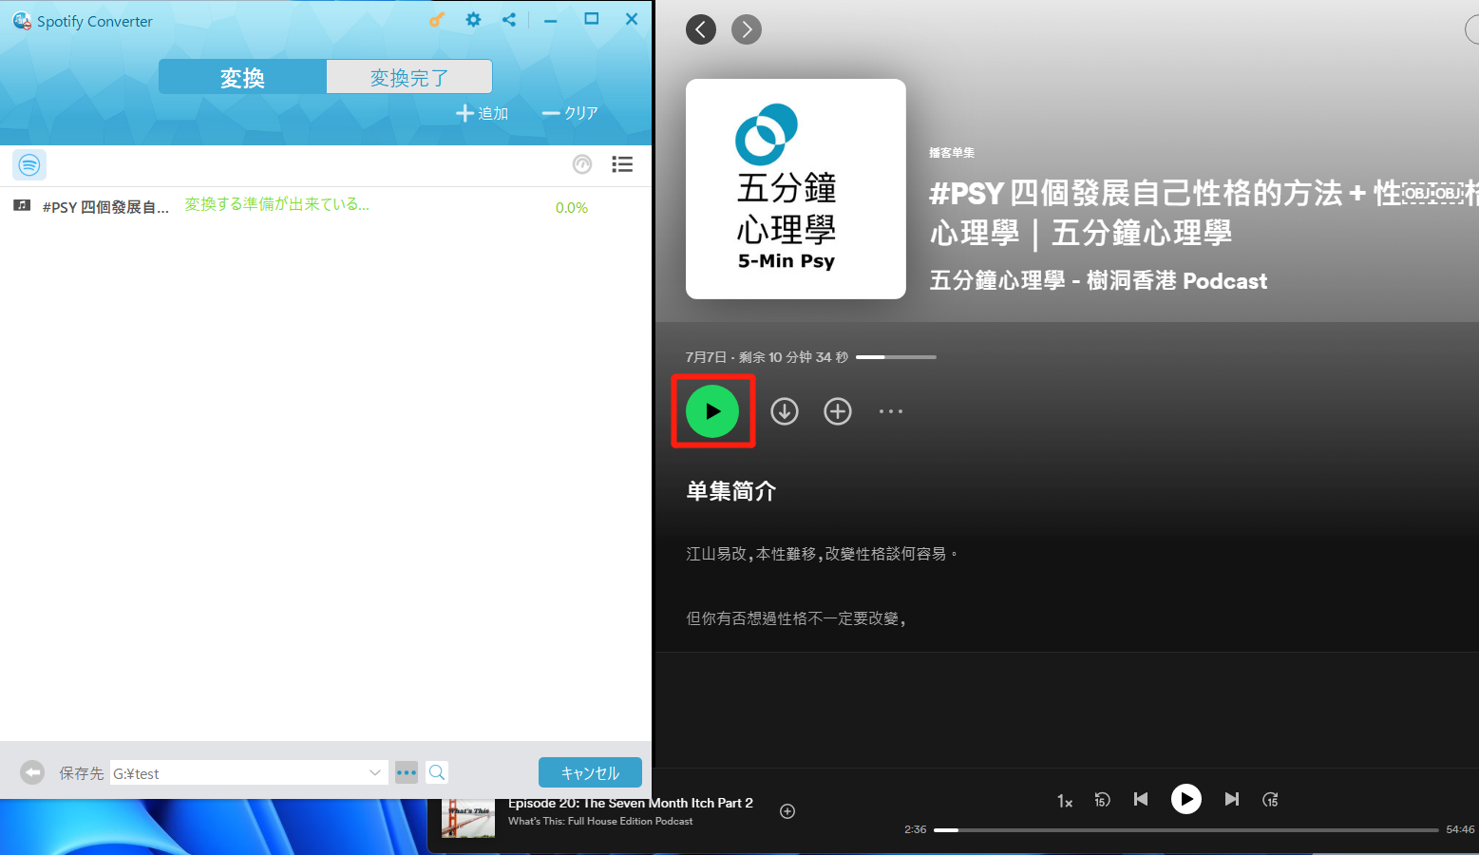Viewport: 1479px width, 855px height.
Task: Skip to previous track in player bar
Action: [x=1141, y=799]
